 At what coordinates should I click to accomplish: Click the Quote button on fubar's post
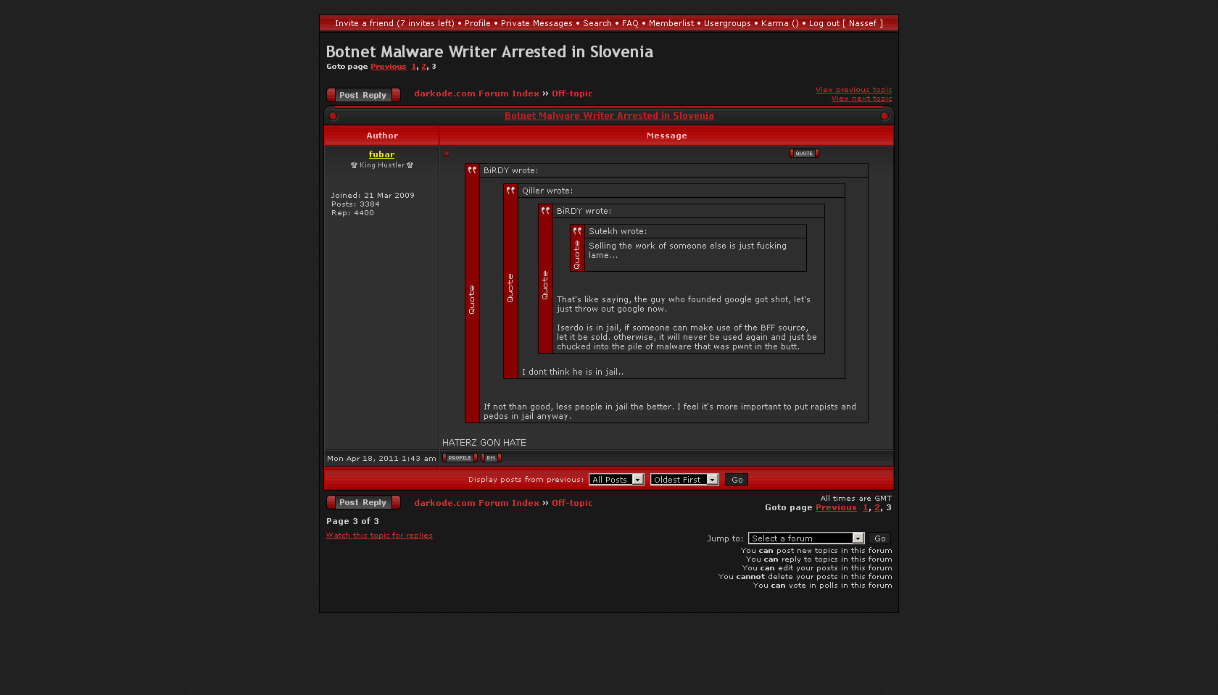pos(803,154)
